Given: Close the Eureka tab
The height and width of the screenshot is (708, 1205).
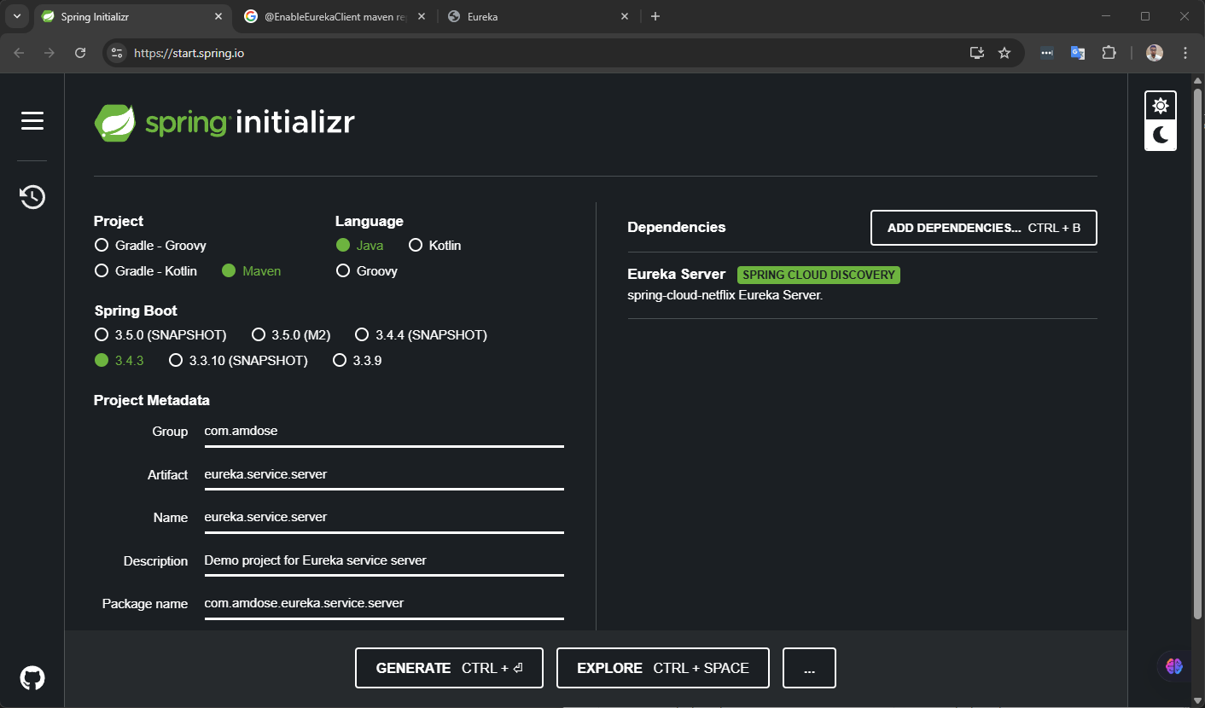Looking at the screenshot, I should 625,16.
